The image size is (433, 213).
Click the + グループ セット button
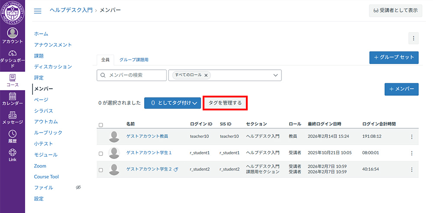point(394,58)
